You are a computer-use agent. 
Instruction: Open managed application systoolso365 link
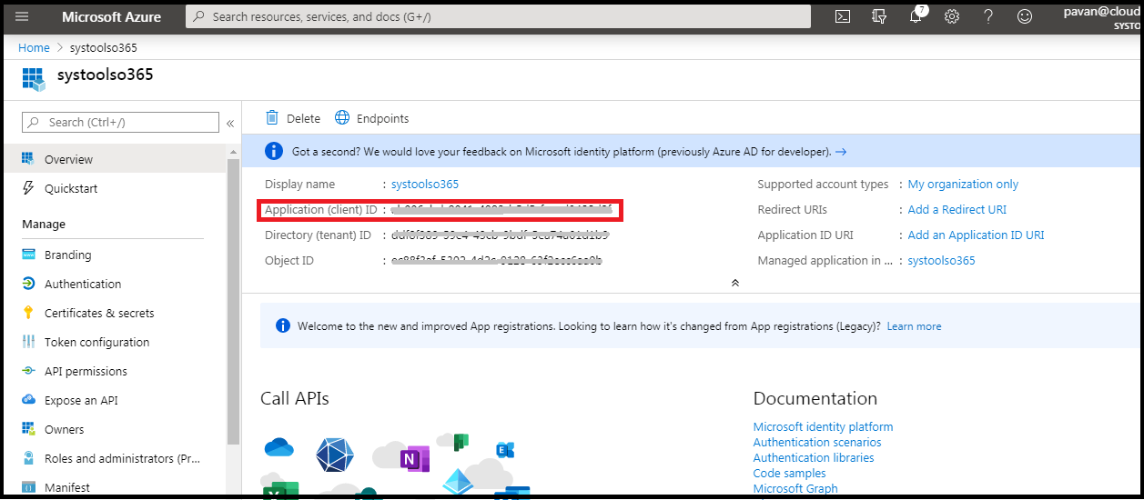click(941, 260)
